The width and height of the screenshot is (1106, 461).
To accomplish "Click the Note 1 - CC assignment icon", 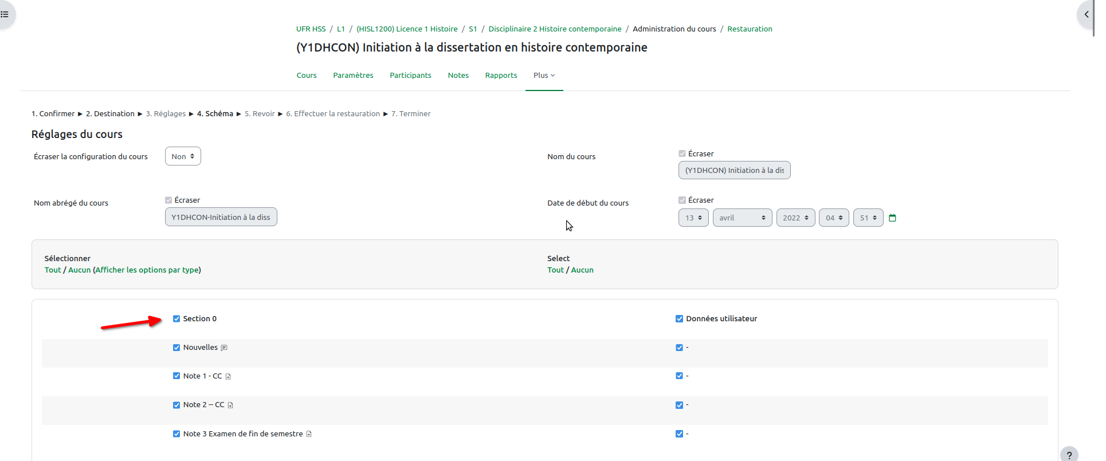I will pos(228,377).
